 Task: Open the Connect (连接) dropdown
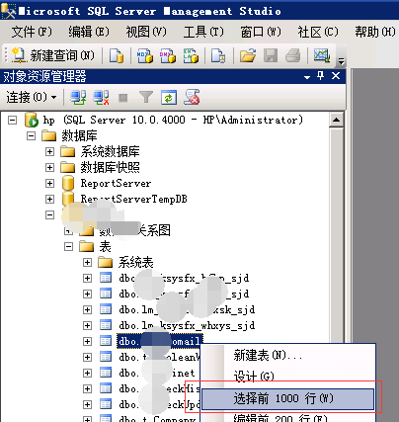[32, 97]
